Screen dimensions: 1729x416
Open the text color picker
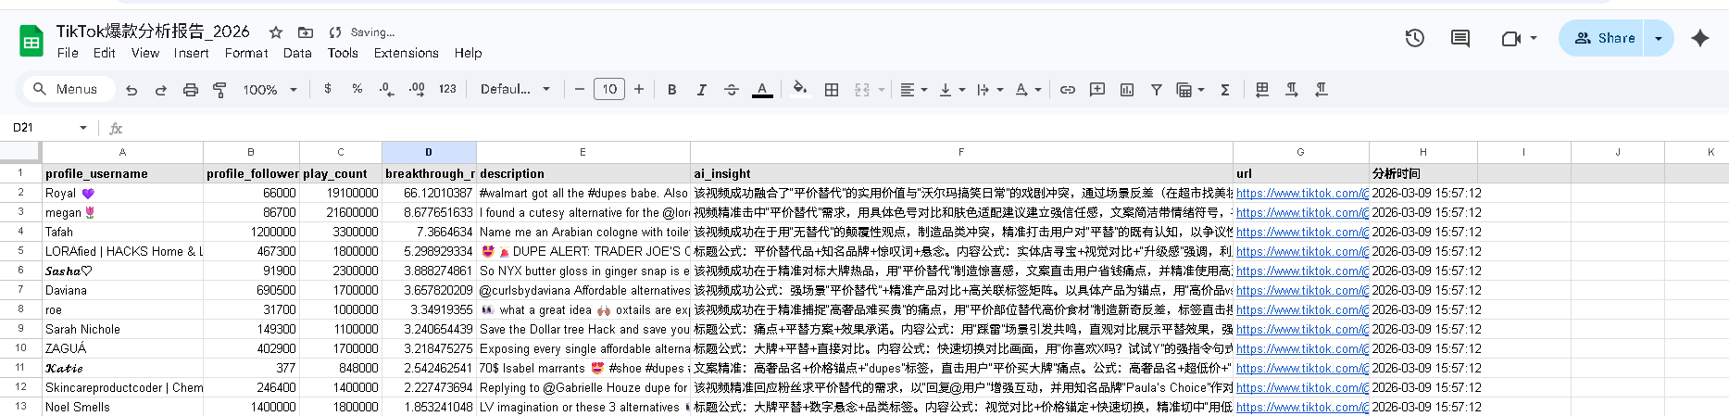(762, 90)
